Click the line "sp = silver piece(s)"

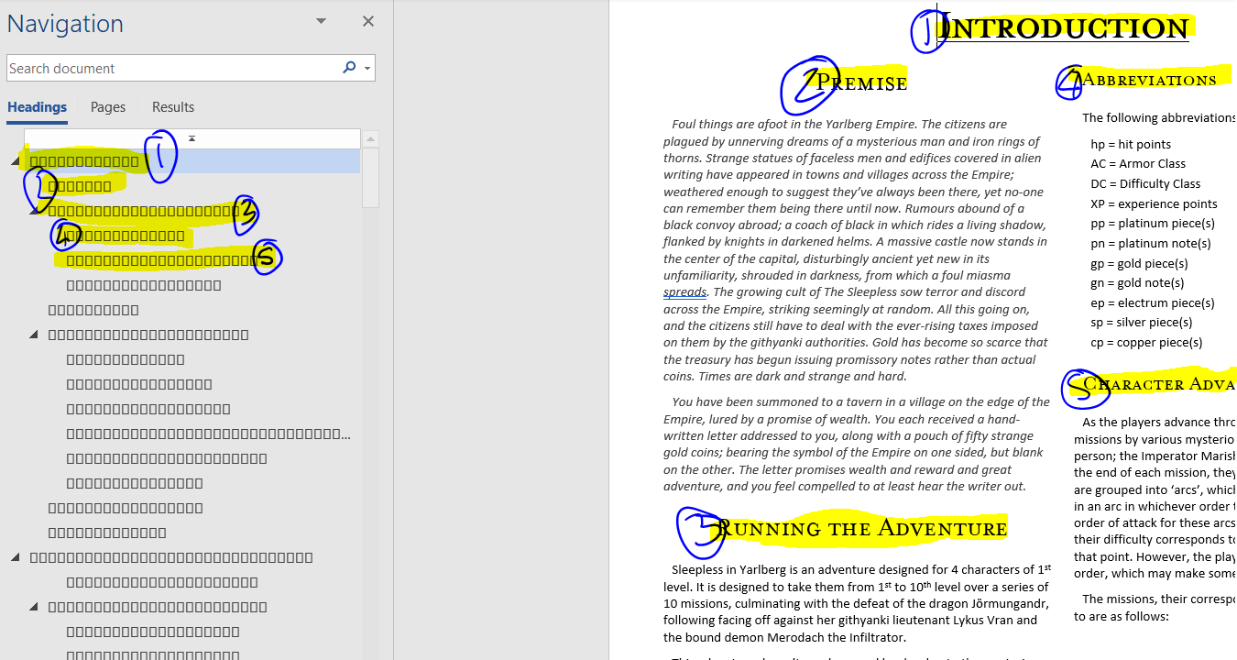1142,323
